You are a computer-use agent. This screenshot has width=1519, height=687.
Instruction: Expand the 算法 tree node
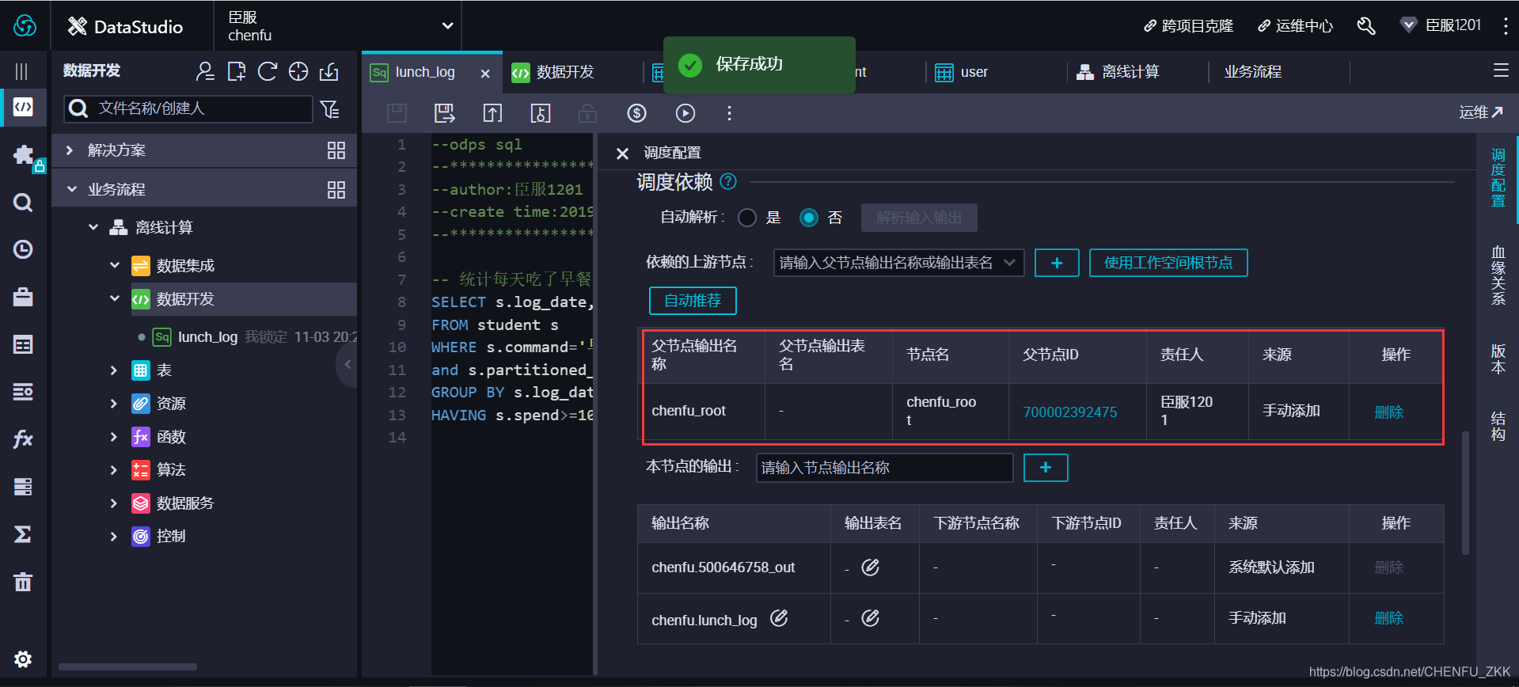click(x=114, y=469)
